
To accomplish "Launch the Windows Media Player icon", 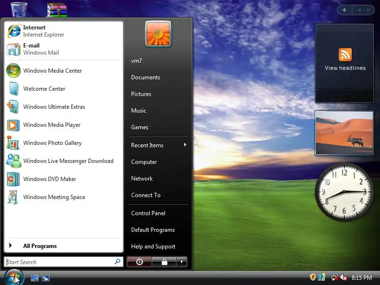I will [x=13, y=125].
